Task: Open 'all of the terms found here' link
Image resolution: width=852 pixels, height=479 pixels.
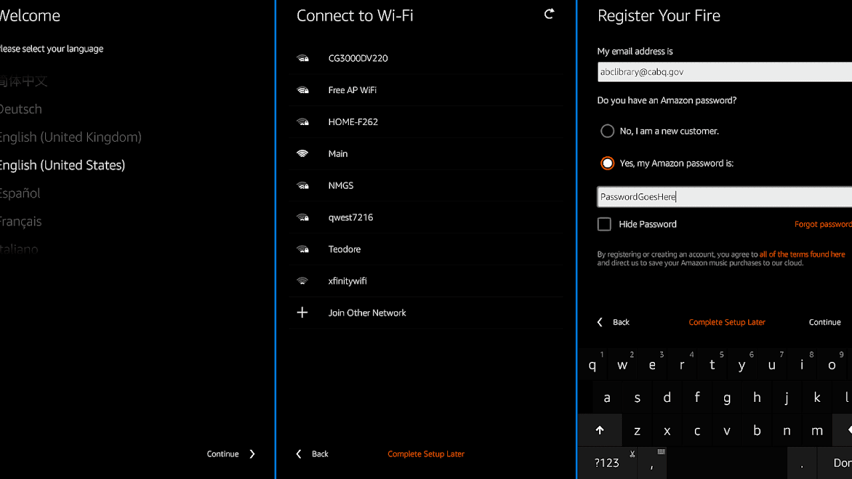Action: (x=802, y=254)
